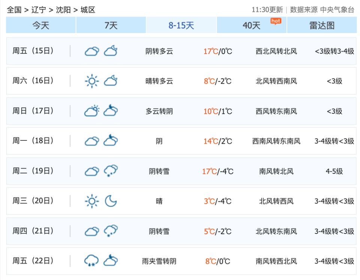The height and width of the screenshot is (280, 360).
Task: Select the night snow icon for 周四(21日)
Action: 111,231
